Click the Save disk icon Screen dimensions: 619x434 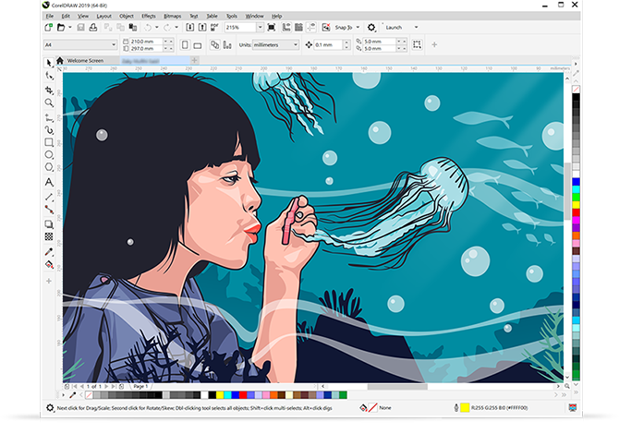point(80,27)
